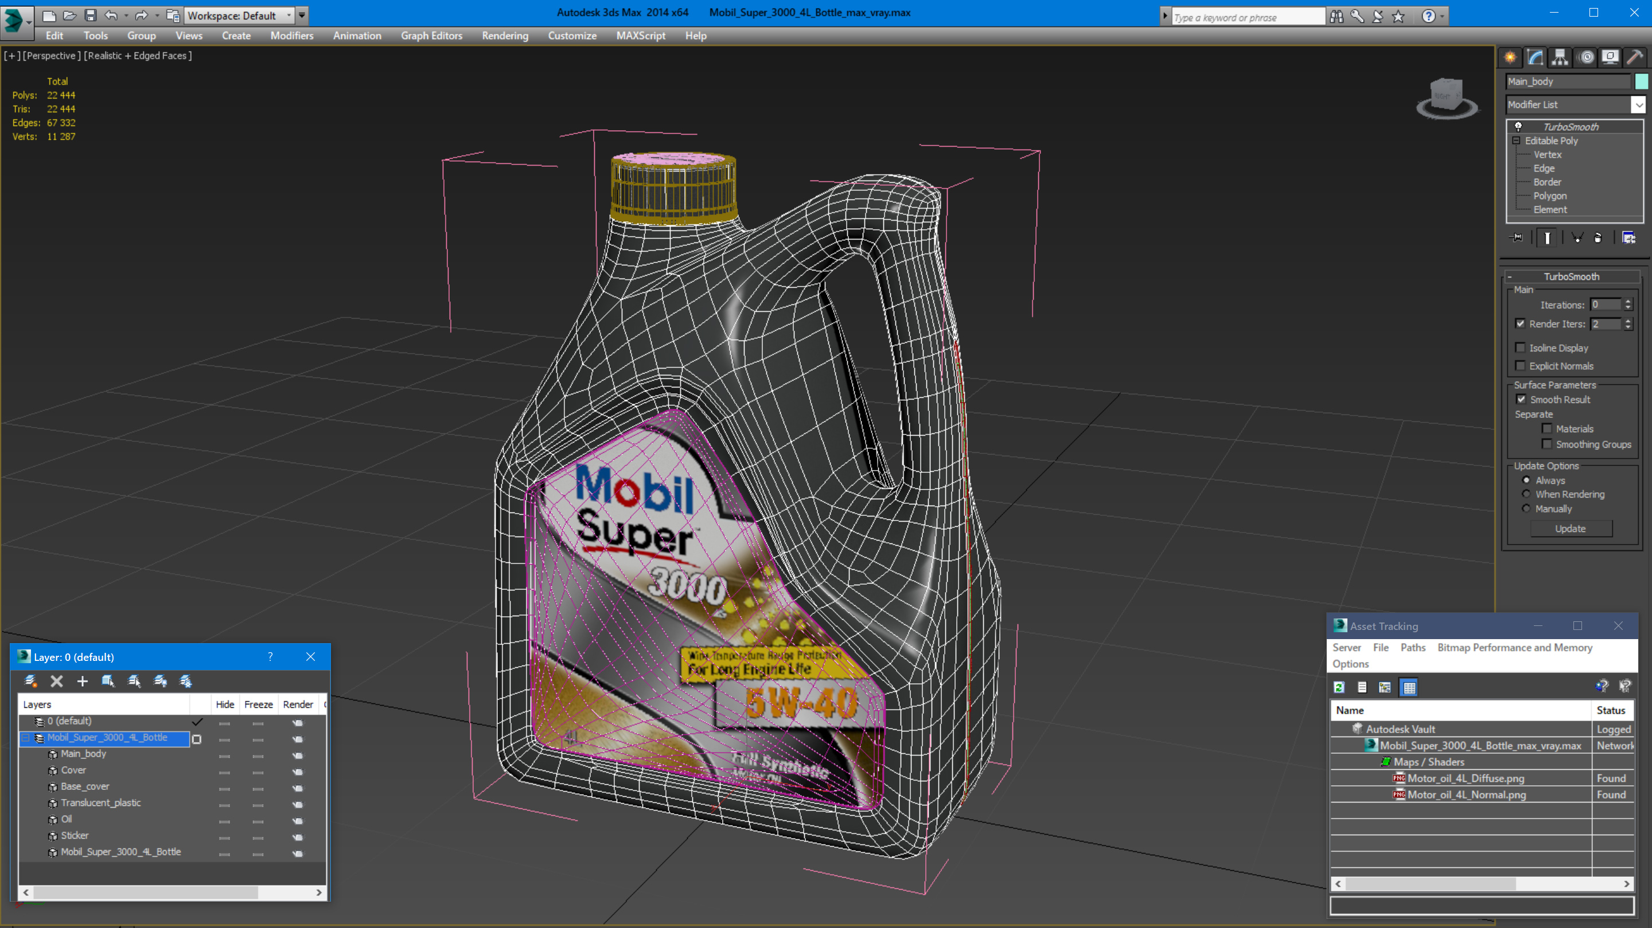This screenshot has height=928, width=1652.
Task: Click the Delete Layer X icon
Action: 56,682
